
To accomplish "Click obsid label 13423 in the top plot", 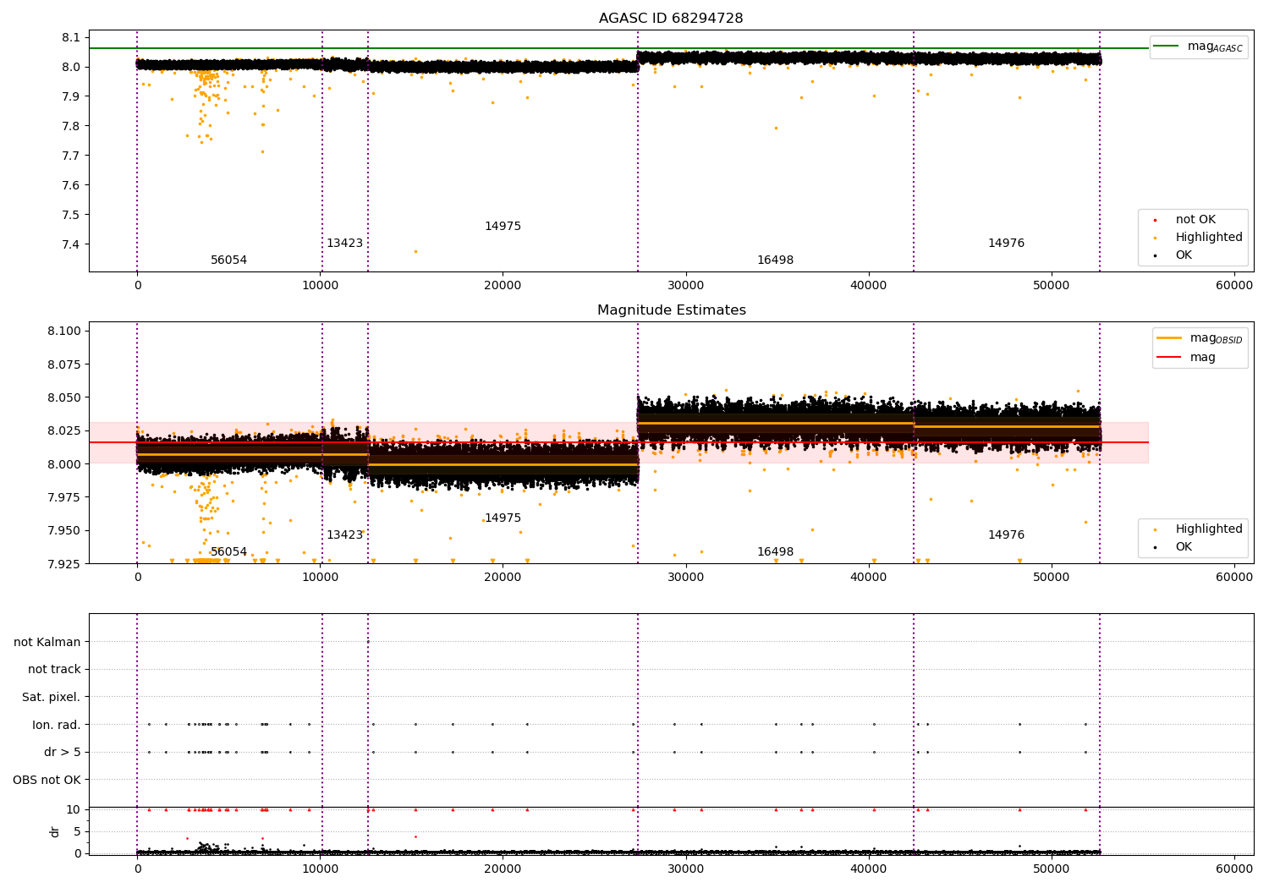I will point(344,244).
